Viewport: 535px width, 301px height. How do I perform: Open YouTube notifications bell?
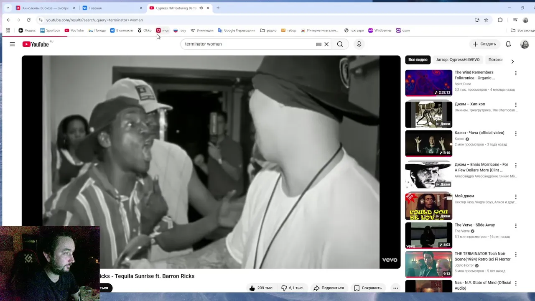[x=508, y=44]
